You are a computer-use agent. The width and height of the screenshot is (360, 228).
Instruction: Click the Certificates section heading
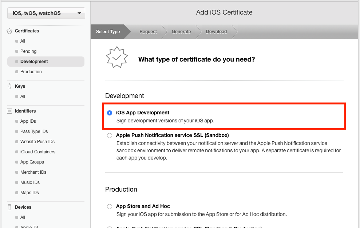coord(27,31)
